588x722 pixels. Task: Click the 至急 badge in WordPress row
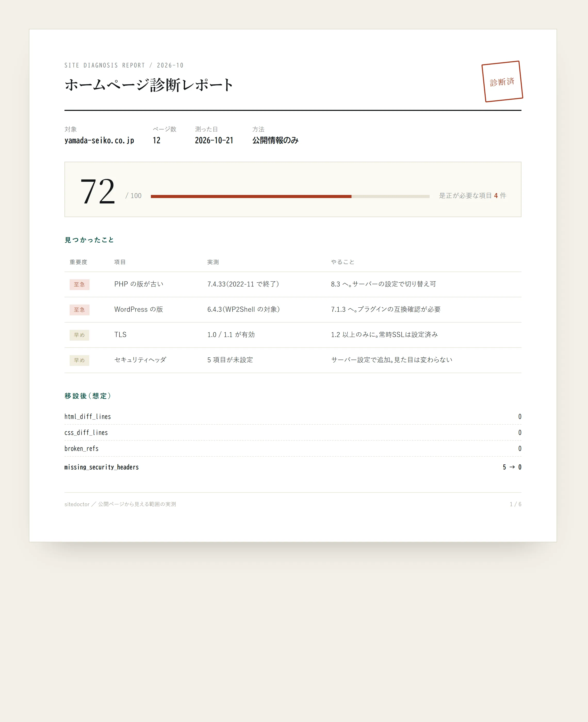tap(80, 310)
